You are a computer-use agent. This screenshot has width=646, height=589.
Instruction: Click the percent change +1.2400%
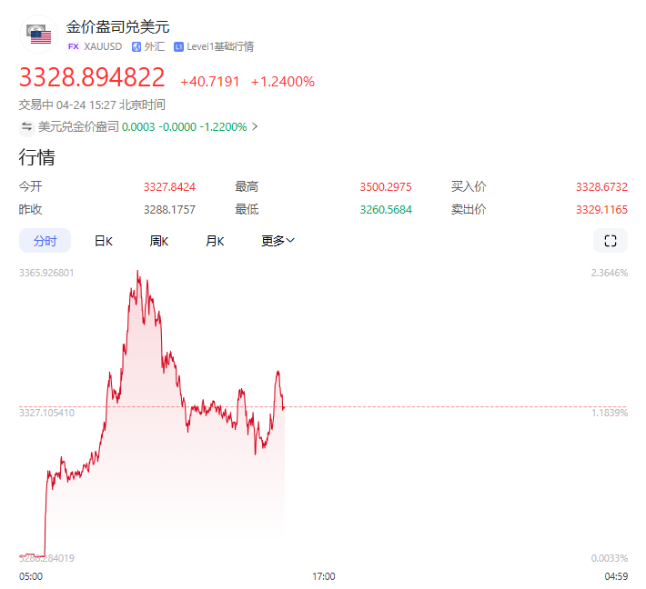[283, 82]
